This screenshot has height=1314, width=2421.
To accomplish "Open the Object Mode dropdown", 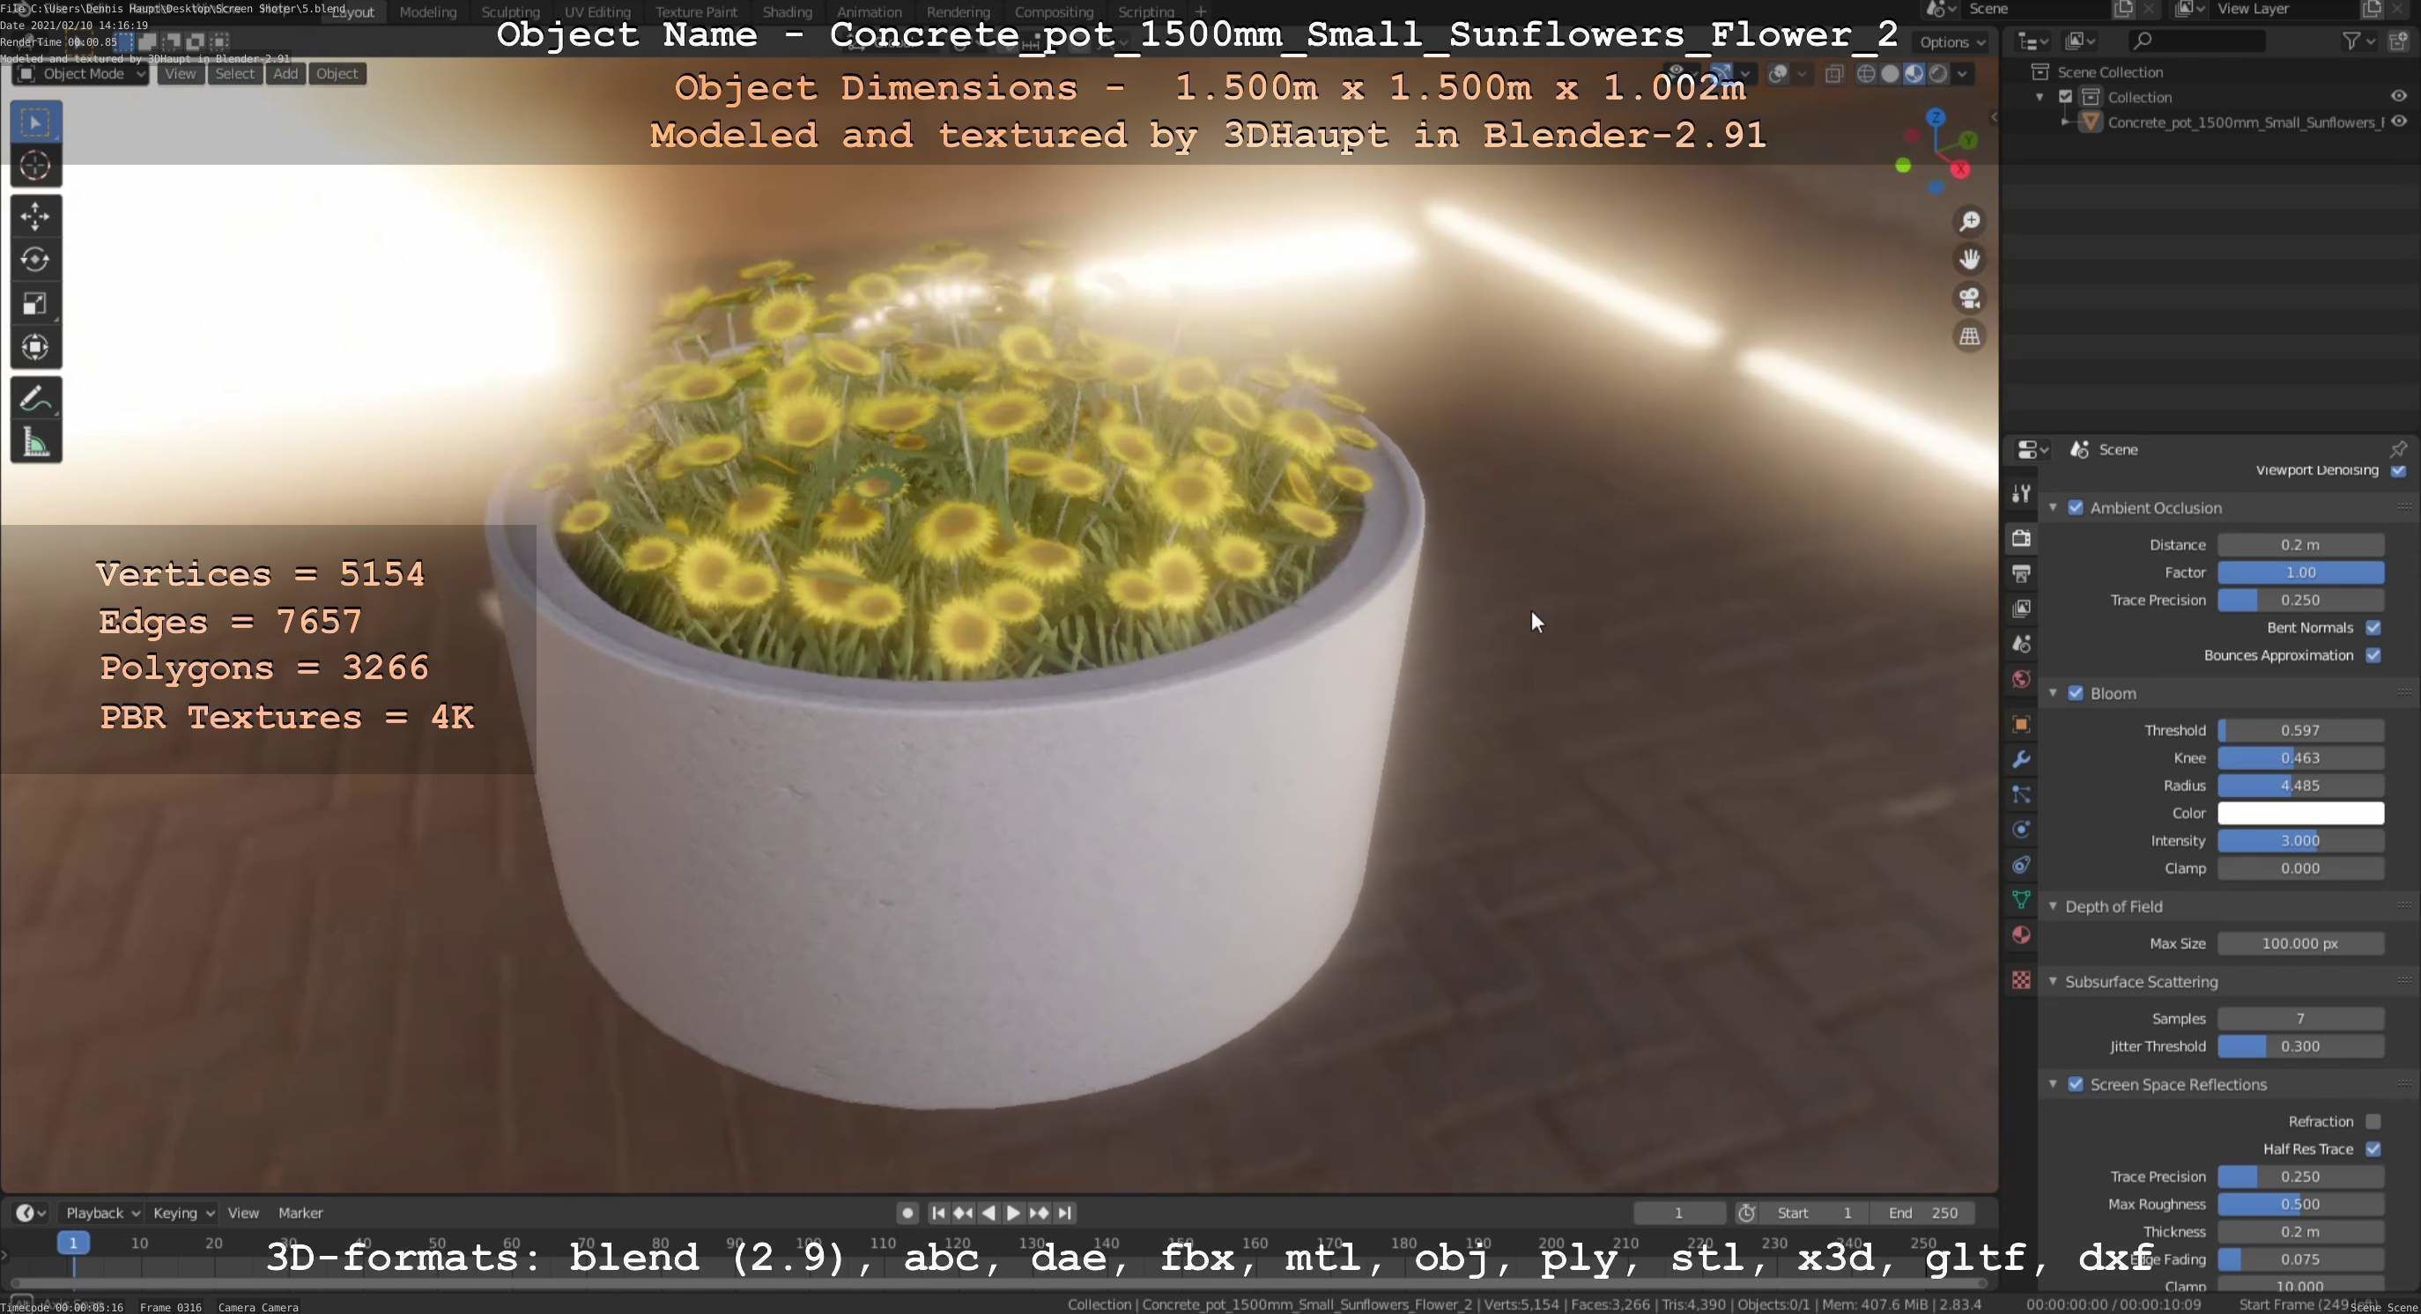I will pos(81,73).
